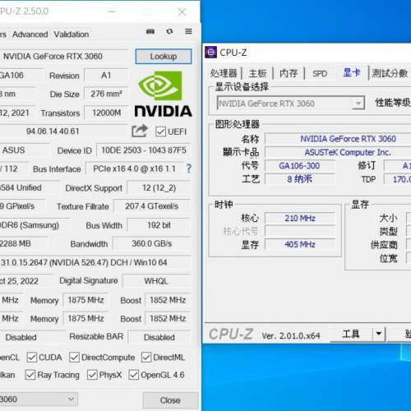Image resolution: width=411 pixels, height=411 pixels.
Task: Click the 工具 button in CPU-Z
Action: [351, 334]
